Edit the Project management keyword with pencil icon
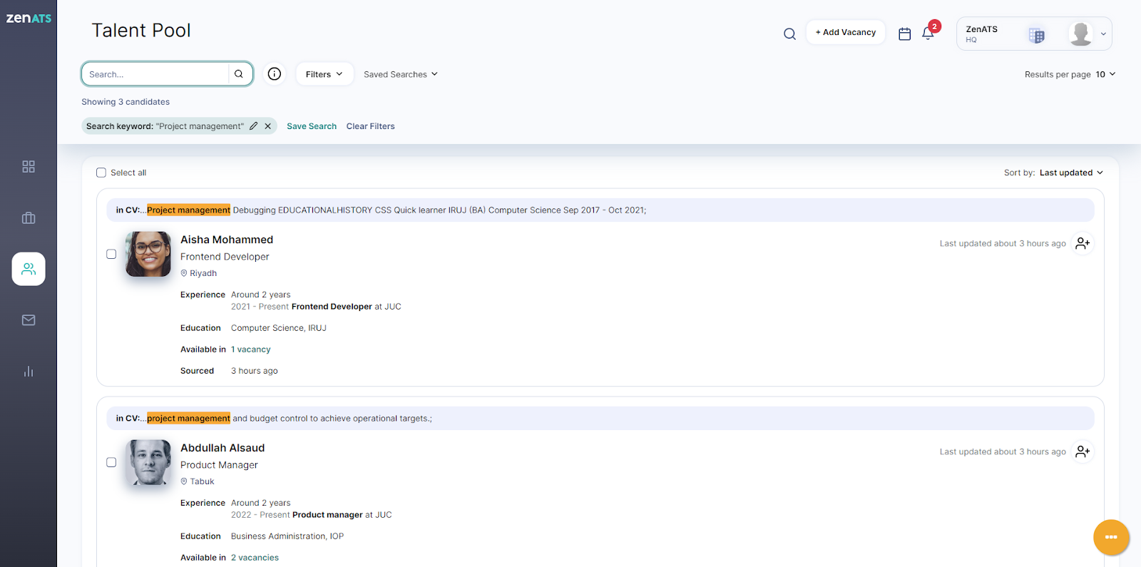This screenshot has height=567, width=1141. click(253, 126)
